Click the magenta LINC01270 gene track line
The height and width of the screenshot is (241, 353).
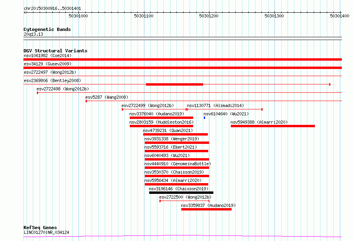(x=182, y=236)
